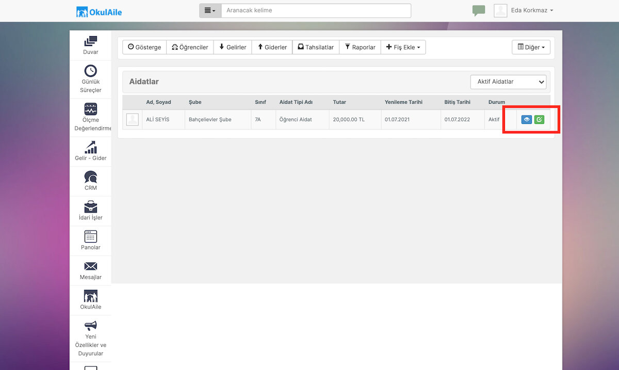Click the Aranacak kelime search field
The height and width of the screenshot is (370, 619).
tap(316, 11)
